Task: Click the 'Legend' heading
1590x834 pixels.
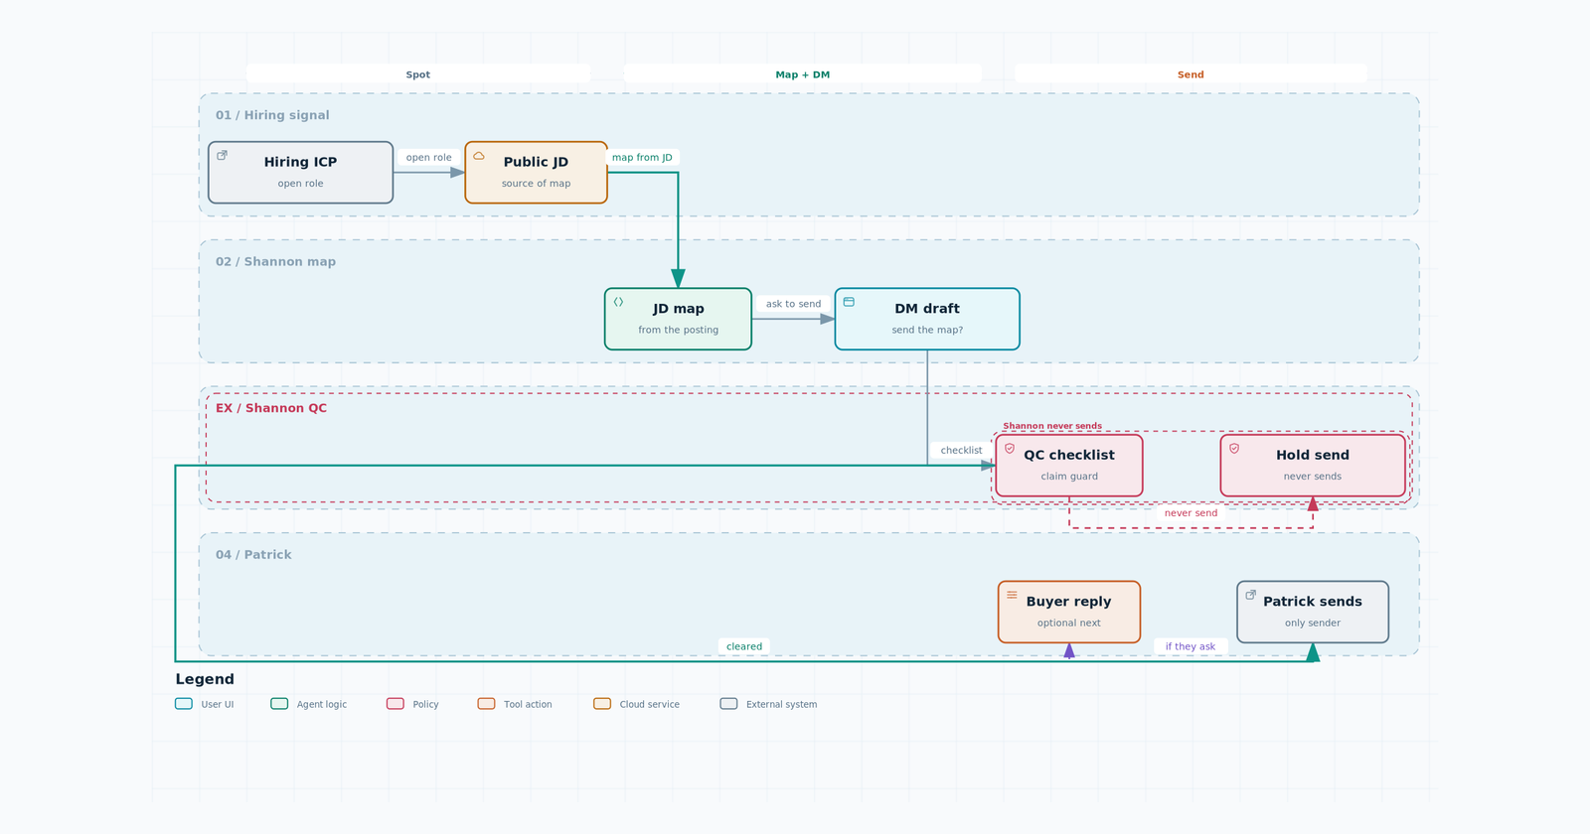Action: [205, 679]
